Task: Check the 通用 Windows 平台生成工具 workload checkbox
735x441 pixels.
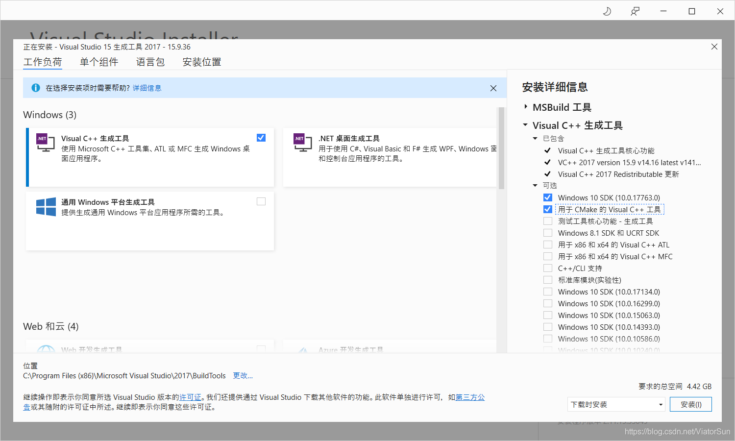Action: (261, 201)
